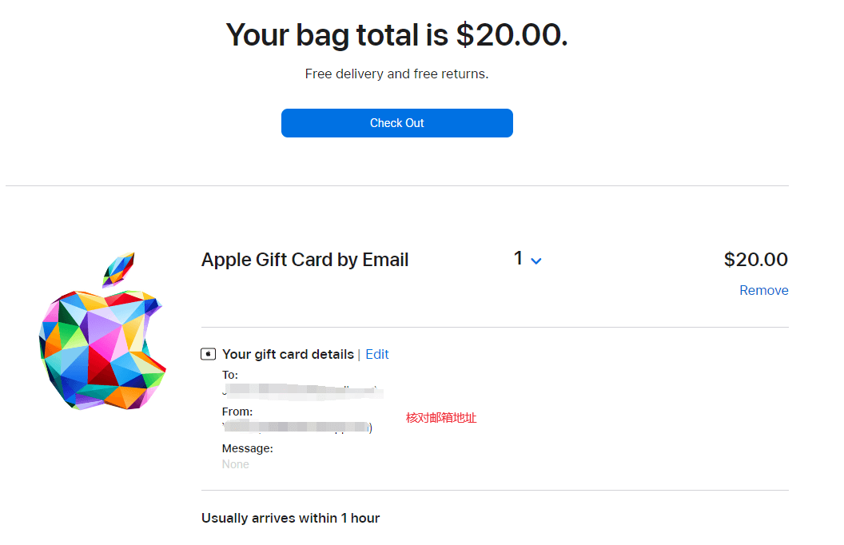Click Usually arrives within 1 hour text

[x=291, y=518]
